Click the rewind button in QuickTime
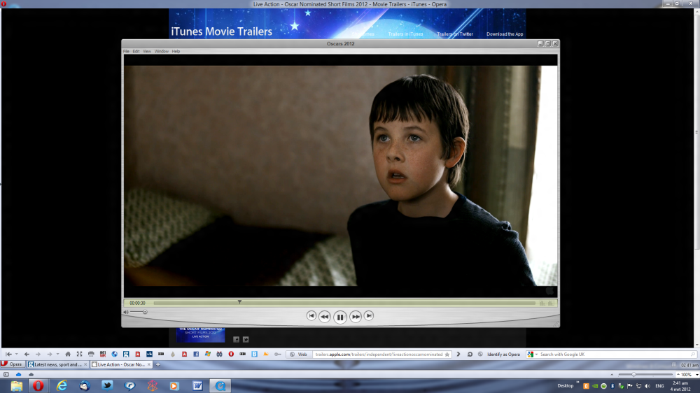This screenshot has height=393, width=700. tap(325, 317)
